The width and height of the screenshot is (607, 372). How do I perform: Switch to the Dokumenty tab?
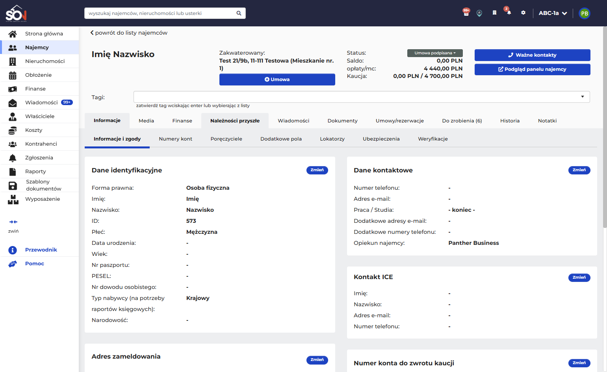(x=342, y=121)
